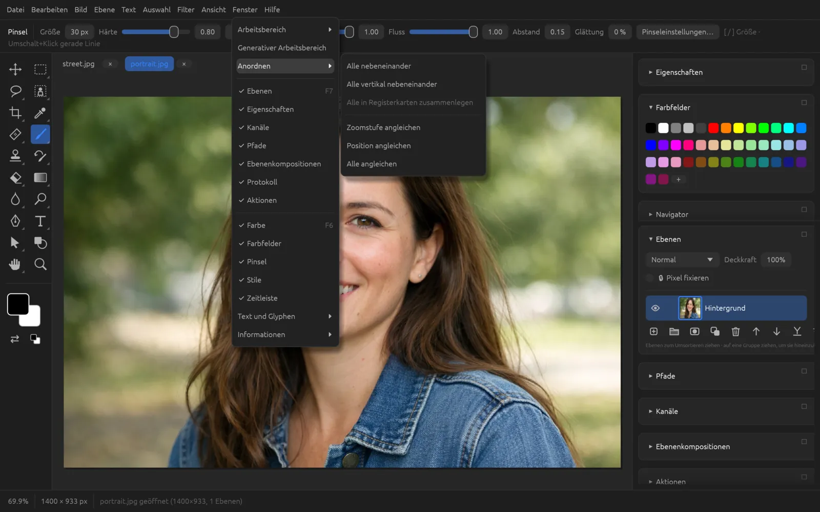Uncheck Kanäle panel in Fenster menu
The height and width of the screenshot is (512, 820).
click(285, 127)
